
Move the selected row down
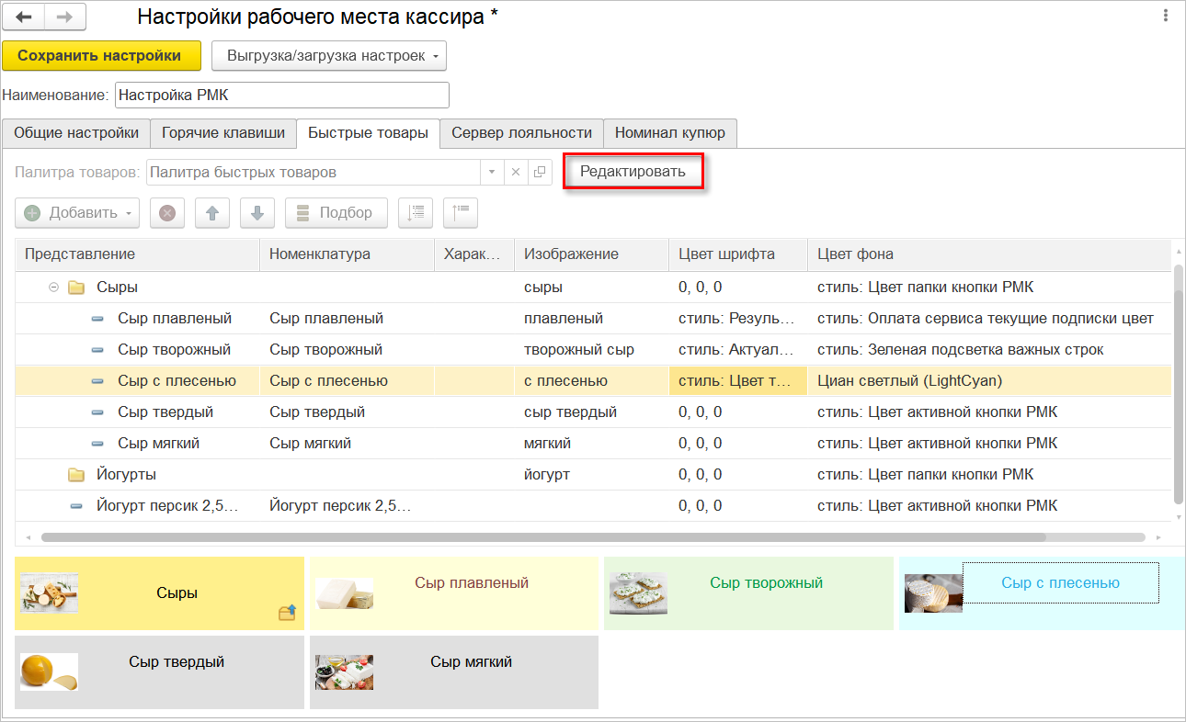(257, 213)
